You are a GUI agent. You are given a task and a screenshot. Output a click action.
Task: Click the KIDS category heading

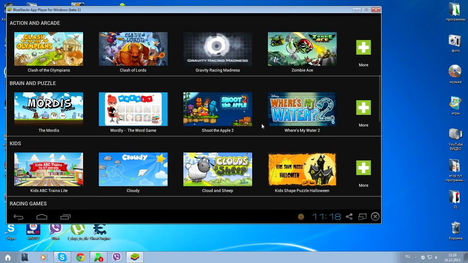point(15,144)
